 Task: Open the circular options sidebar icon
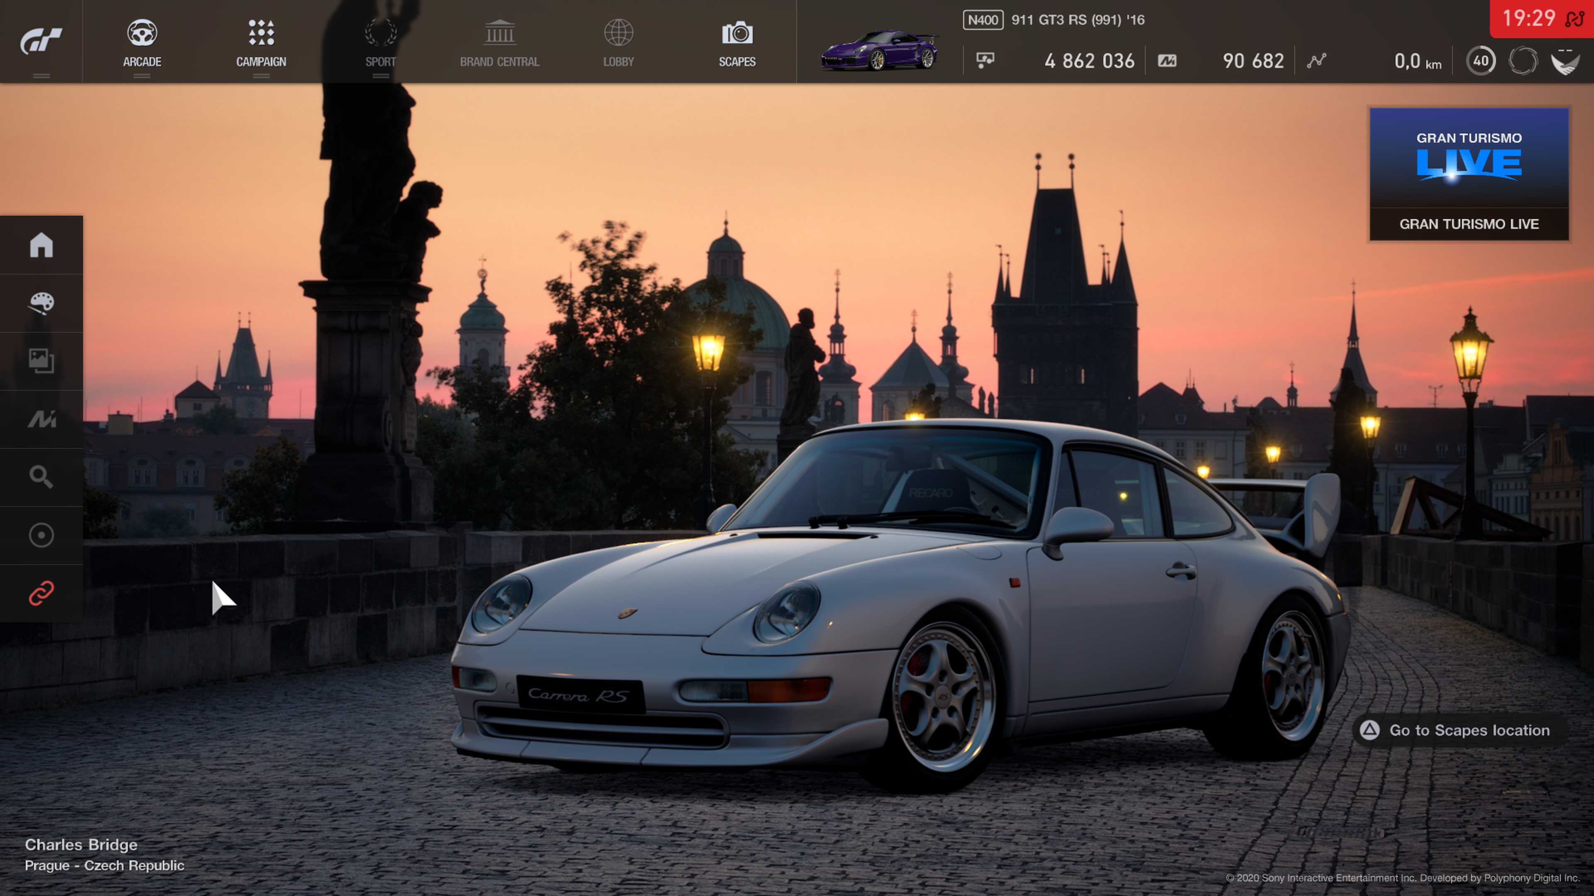(42, 536)
